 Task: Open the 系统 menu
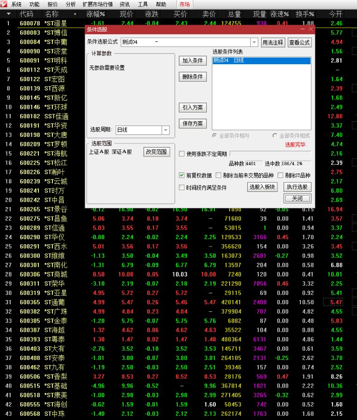click(x=16, y=4)
